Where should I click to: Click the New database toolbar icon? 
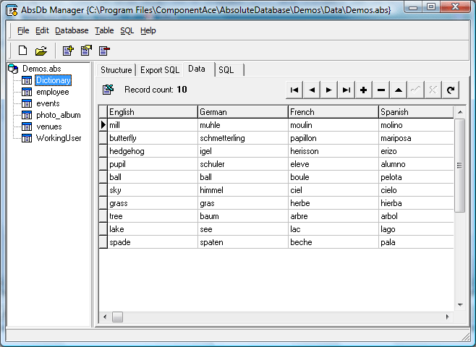pyautogui.click(x=22, y=51)
